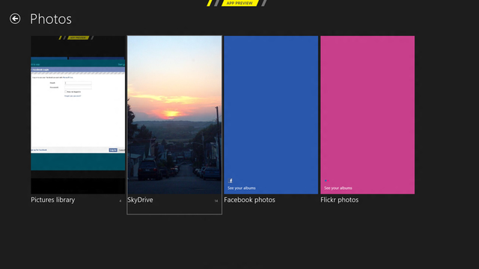479x269 pixels.
Task: Open the Pictures library thumbnail
Action: coord(78,114)
